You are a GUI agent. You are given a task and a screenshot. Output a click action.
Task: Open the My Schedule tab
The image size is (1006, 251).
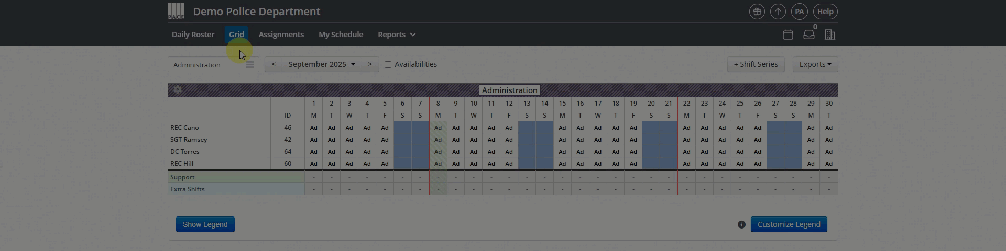tap(341, 35)
